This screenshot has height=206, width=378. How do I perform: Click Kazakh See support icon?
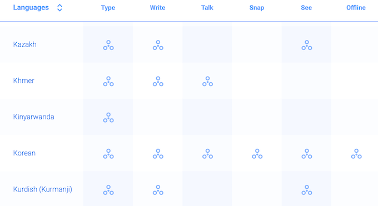[x=307, y=45]
